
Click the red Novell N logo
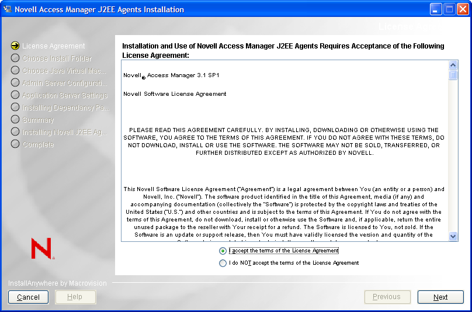43,248
